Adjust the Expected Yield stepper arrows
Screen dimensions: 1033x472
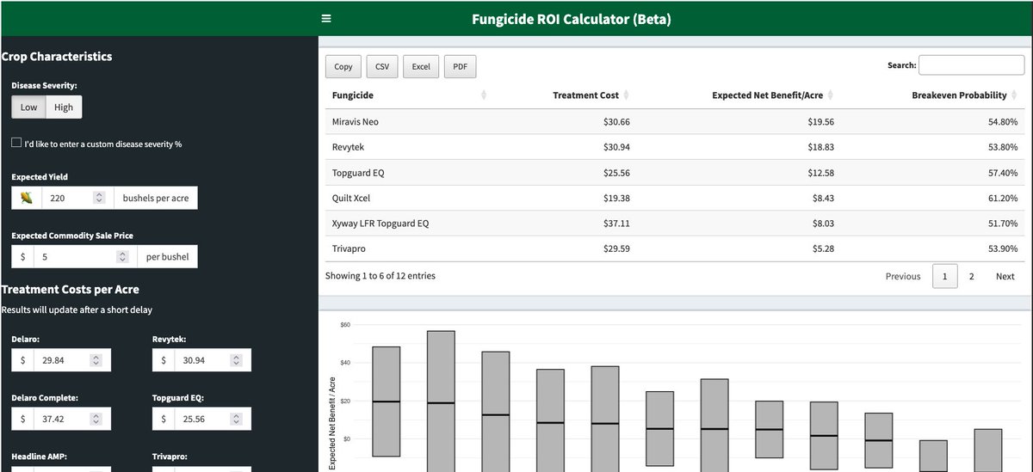[99, 198]
